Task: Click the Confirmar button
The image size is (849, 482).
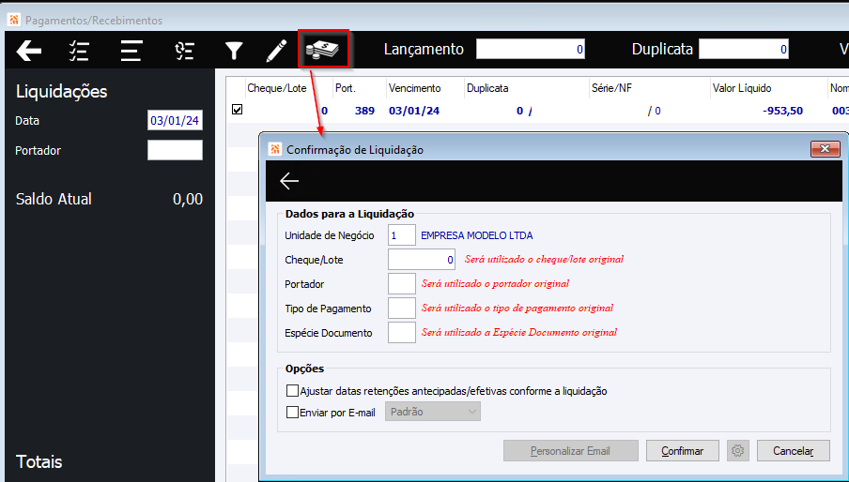Action: click(x=682, y=451)
